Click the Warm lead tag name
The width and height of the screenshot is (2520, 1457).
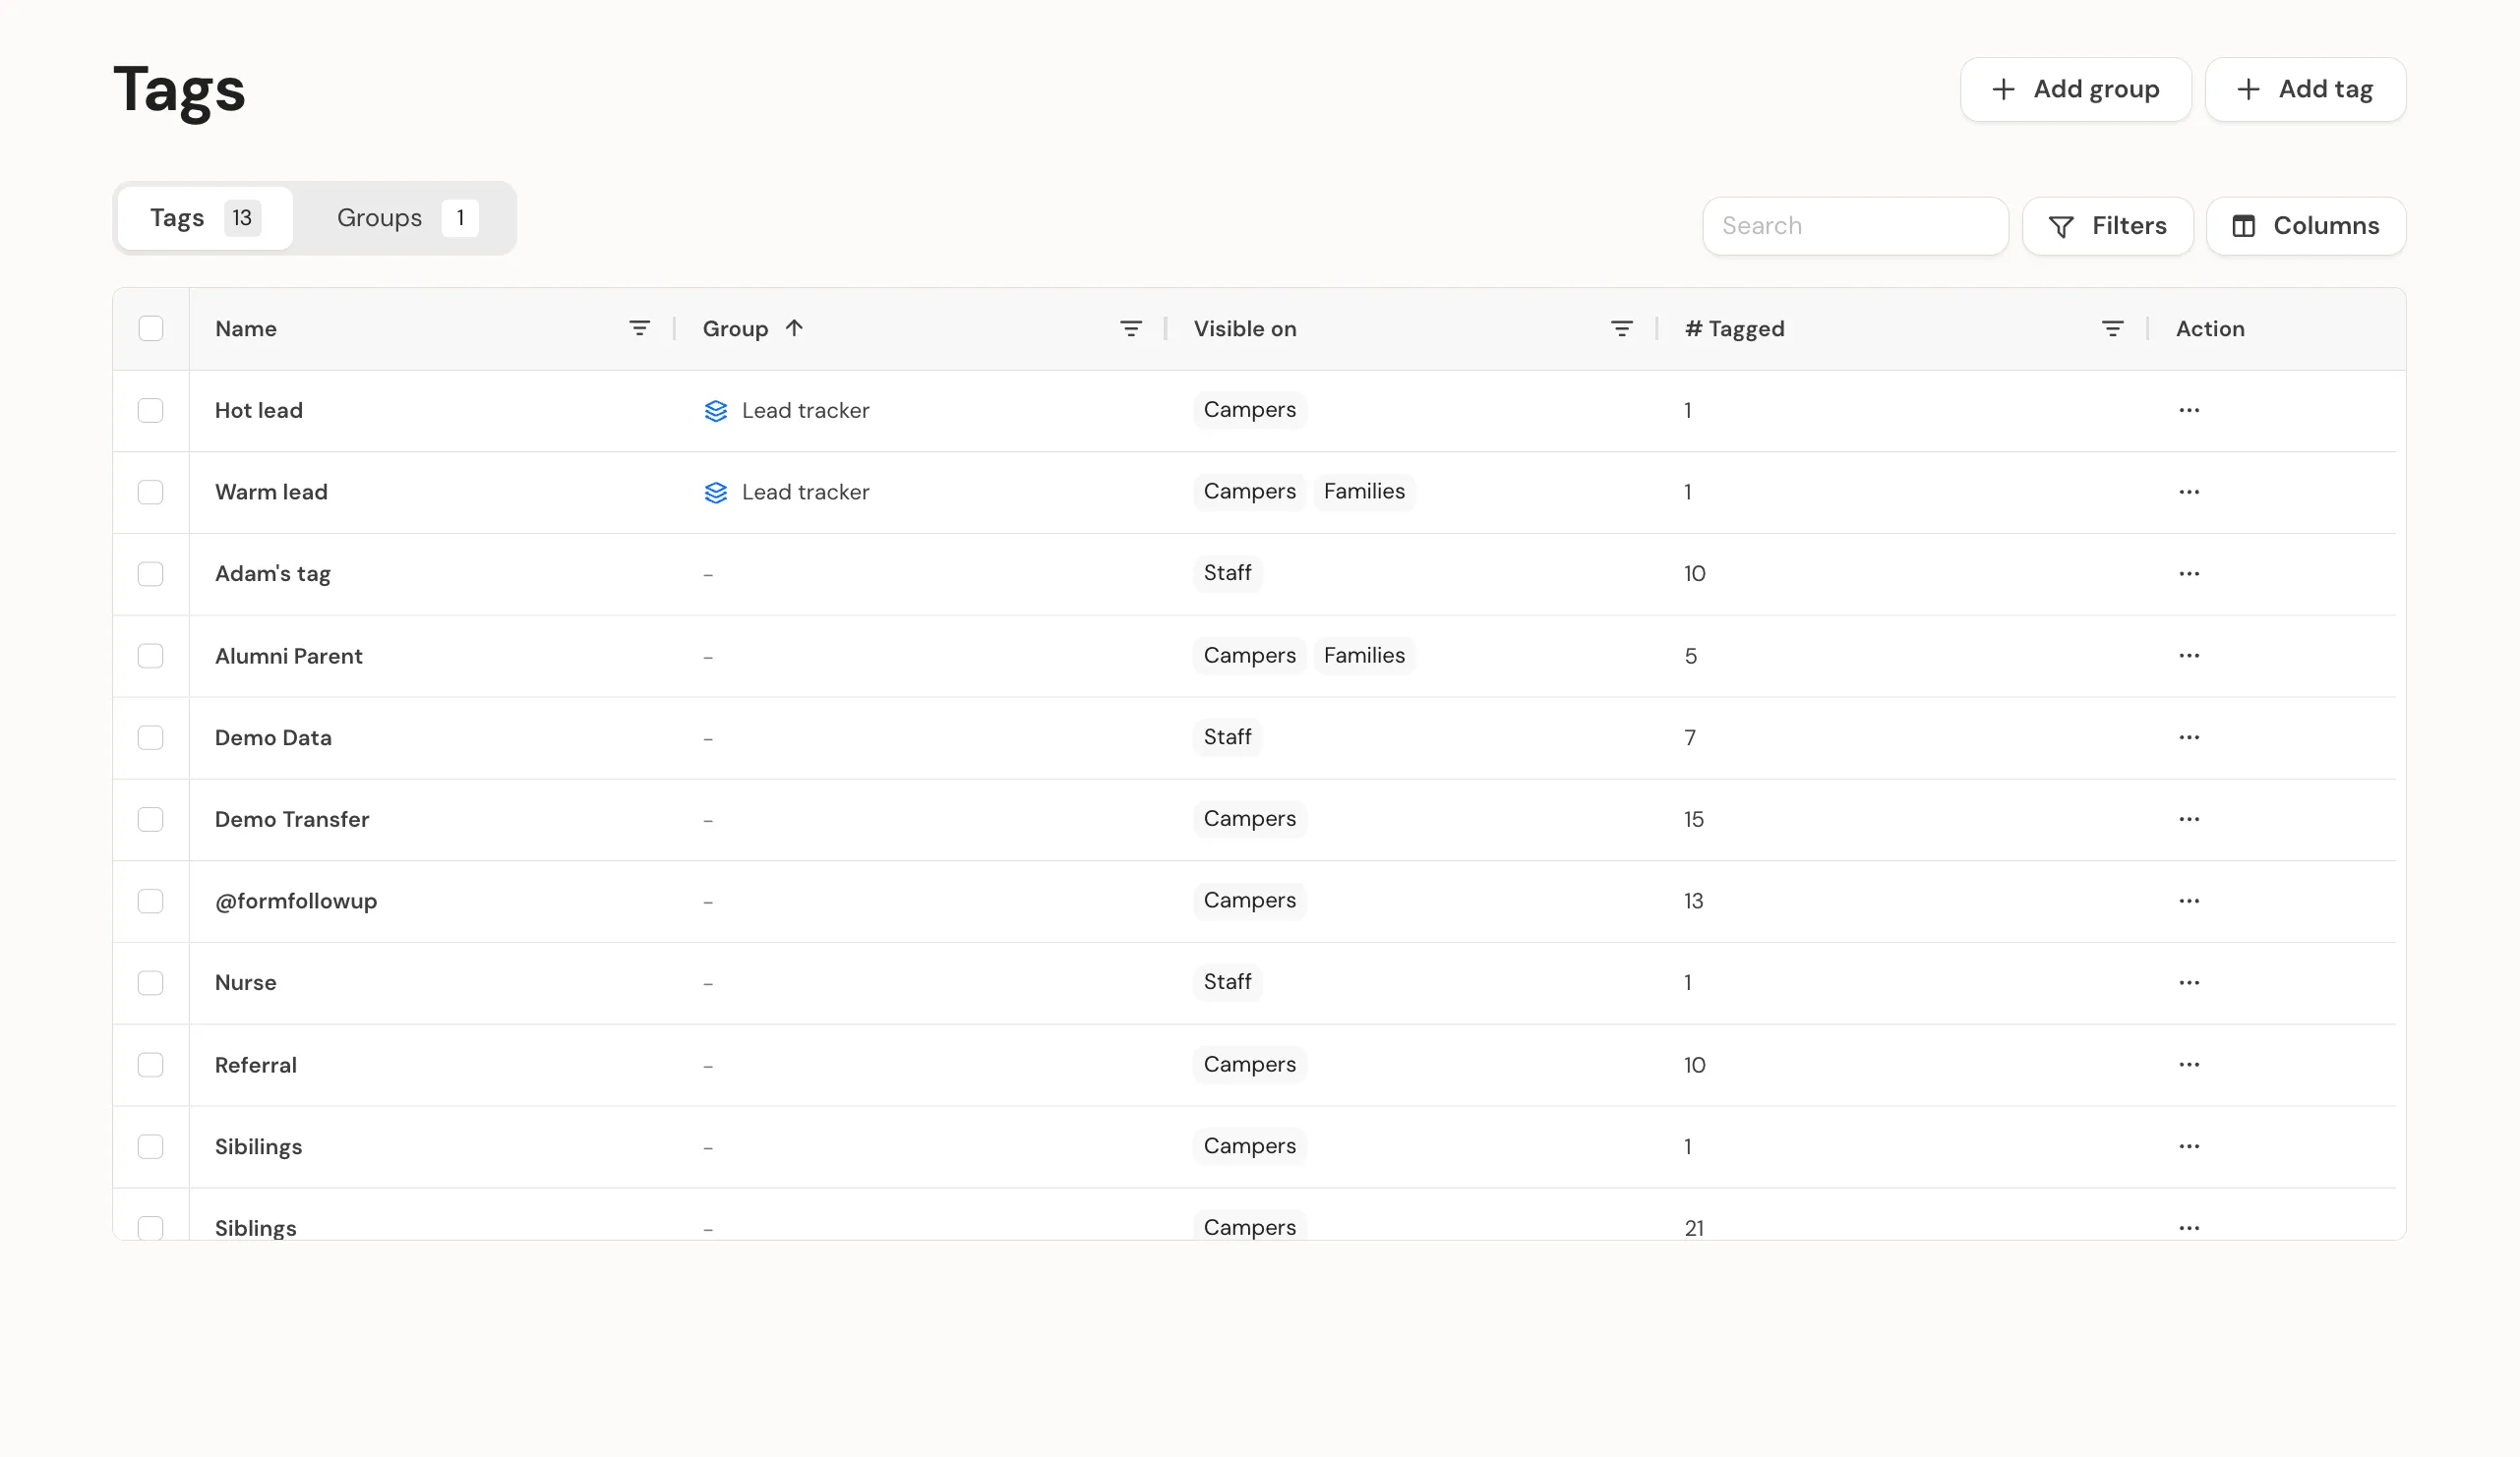tap(271, 493)
